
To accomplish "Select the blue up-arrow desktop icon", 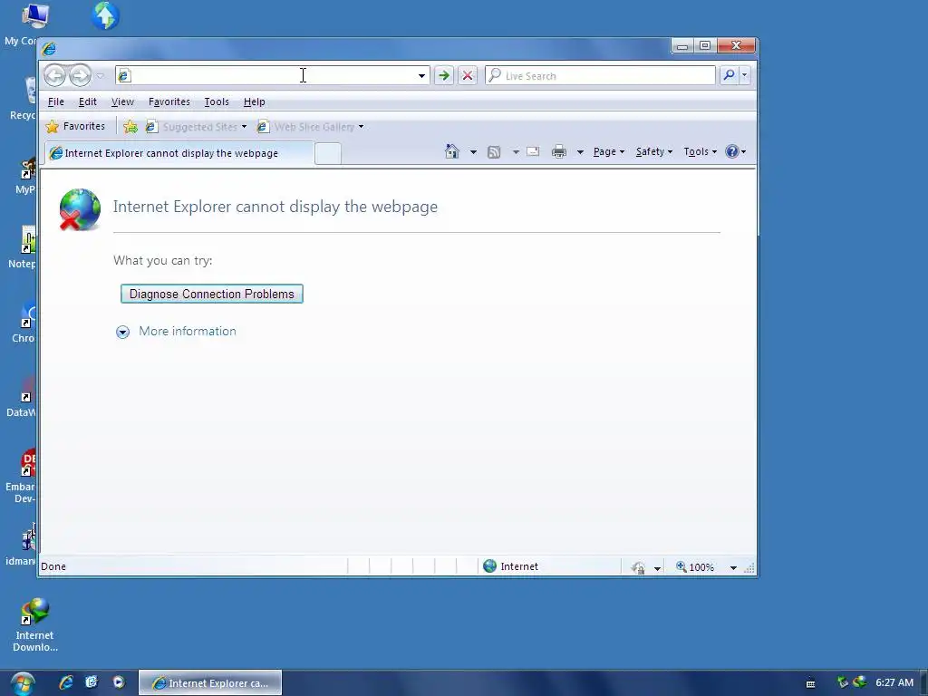I will tap(105, 15).
